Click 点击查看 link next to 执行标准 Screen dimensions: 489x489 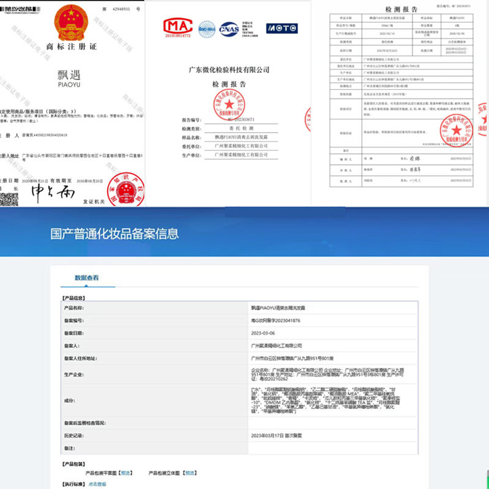pos(97,484)
